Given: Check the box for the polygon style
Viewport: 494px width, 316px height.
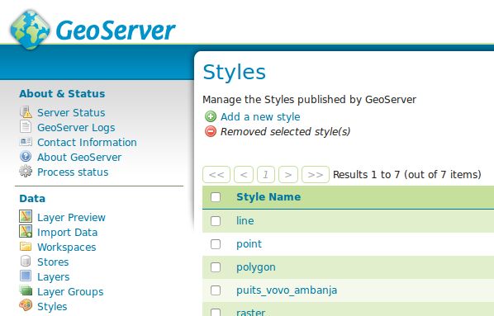Looking at the screenshot, I should point(216,267).
